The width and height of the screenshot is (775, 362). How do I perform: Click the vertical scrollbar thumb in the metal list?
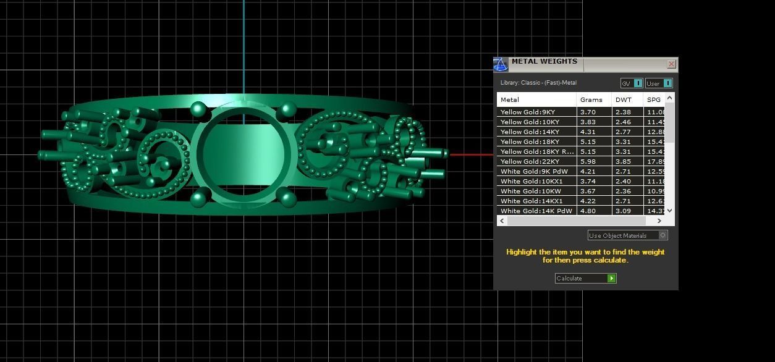[x=670, y=122]
